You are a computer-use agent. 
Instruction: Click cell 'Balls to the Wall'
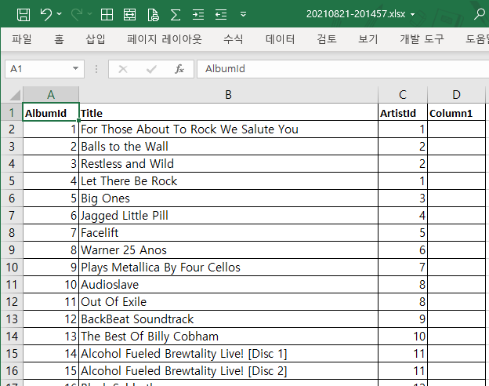[228, 147]
